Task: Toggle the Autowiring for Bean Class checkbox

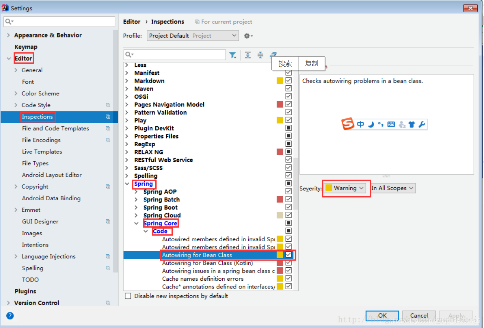Action: pos(289,255)
